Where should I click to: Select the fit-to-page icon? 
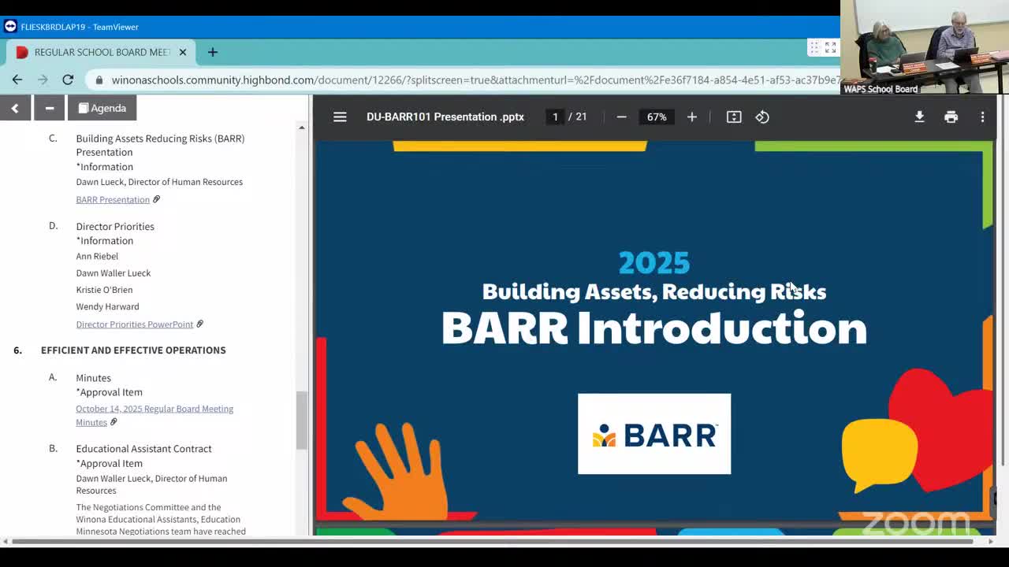click(x=733, y=117)
